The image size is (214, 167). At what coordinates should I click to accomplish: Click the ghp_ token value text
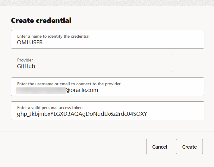click(82, 114)
